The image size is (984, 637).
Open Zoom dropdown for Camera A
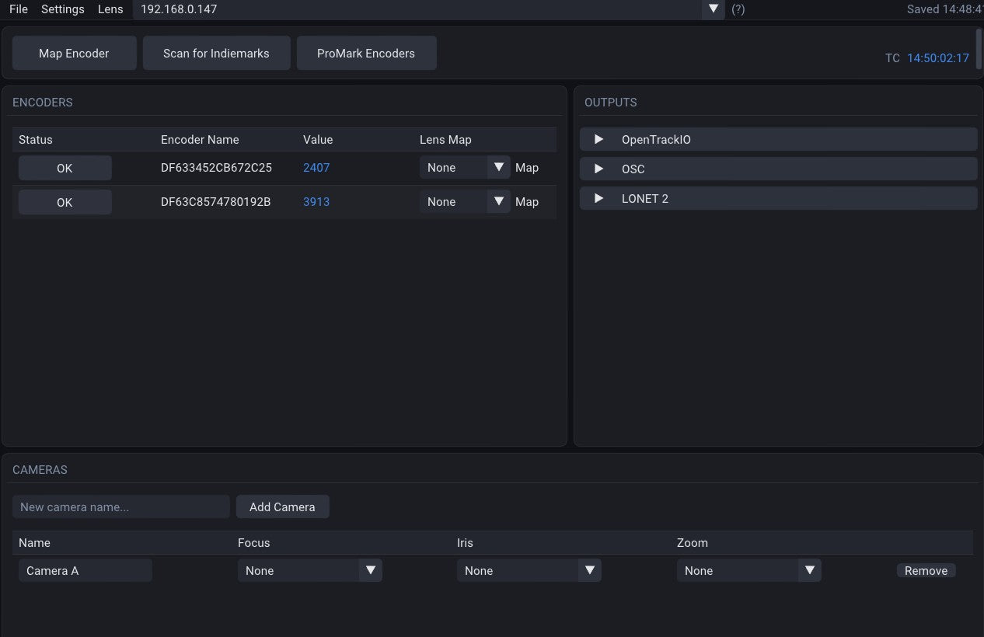click(x=749, y=570)
